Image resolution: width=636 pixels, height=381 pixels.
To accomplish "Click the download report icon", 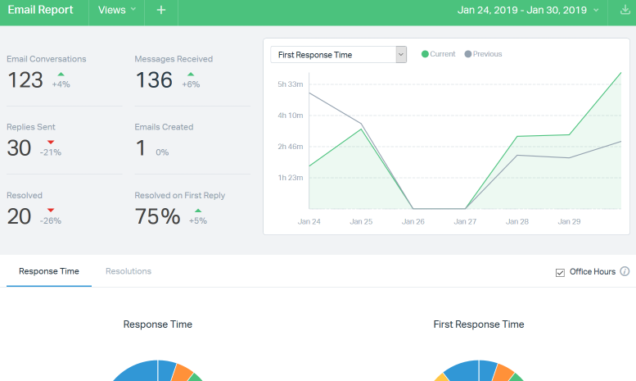I will click(625, 11).
